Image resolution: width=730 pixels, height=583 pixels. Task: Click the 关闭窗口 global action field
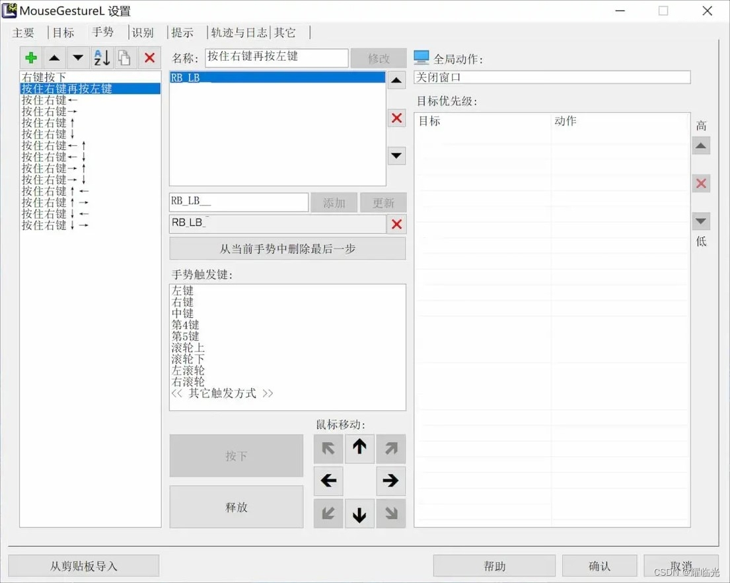[552, 77]
